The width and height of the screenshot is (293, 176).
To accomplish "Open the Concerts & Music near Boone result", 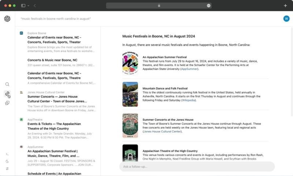I will coord(52,60).
